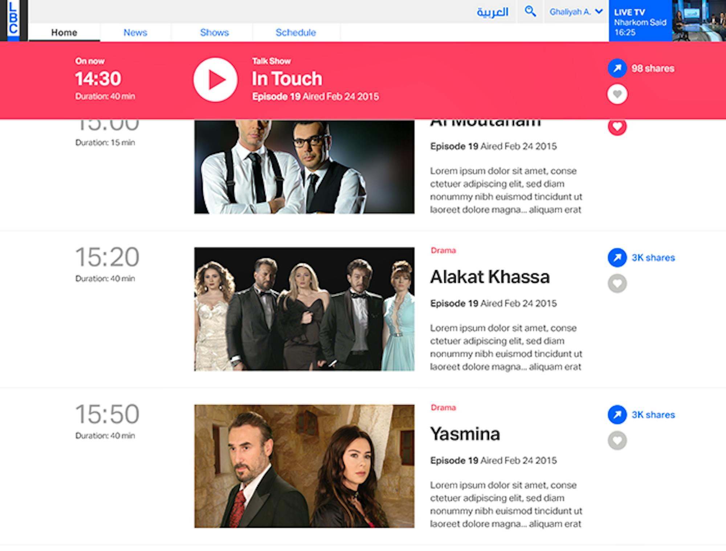Share In Touch via arrow icon
Viewport: 726px width, 551px height.
617,68
